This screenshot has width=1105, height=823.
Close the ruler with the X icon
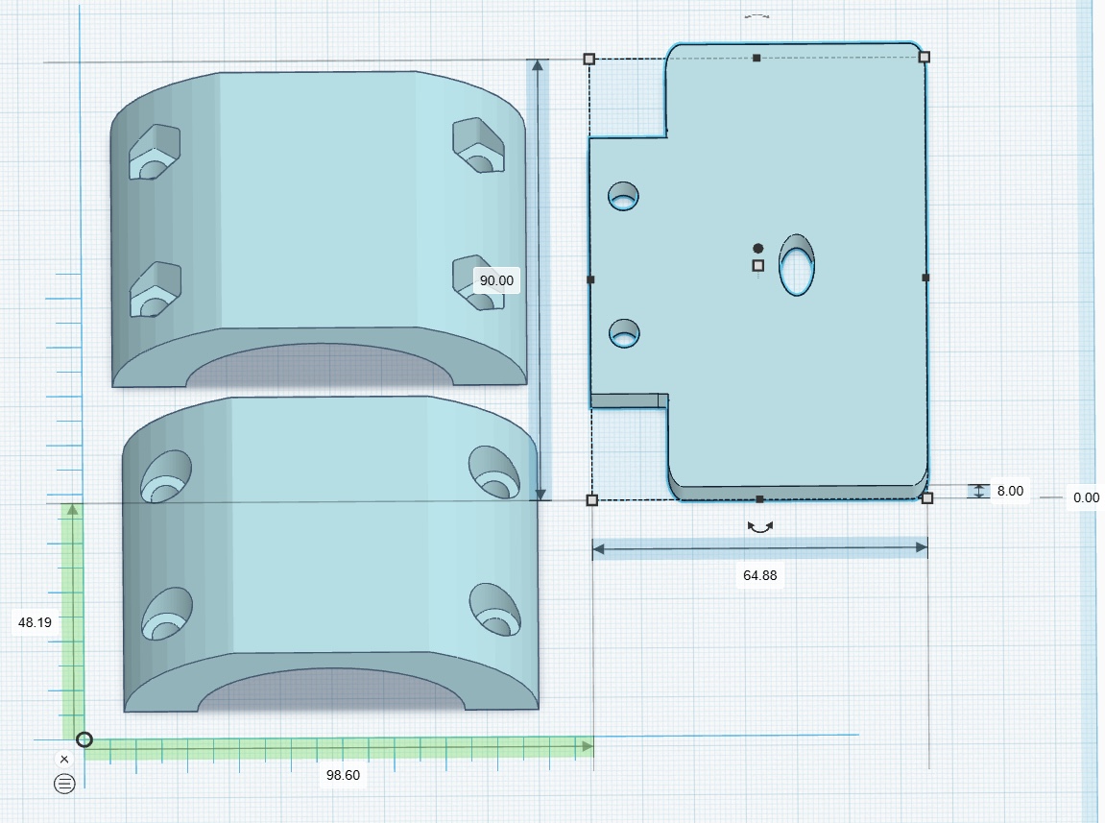(x=64, y=759)
